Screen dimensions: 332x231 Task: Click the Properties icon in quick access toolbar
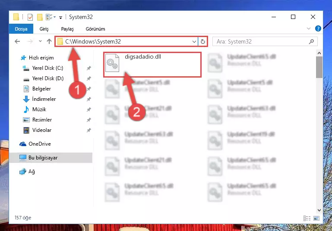(x=30, y=17)
